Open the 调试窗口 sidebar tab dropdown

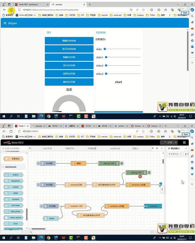click(186, 149)
